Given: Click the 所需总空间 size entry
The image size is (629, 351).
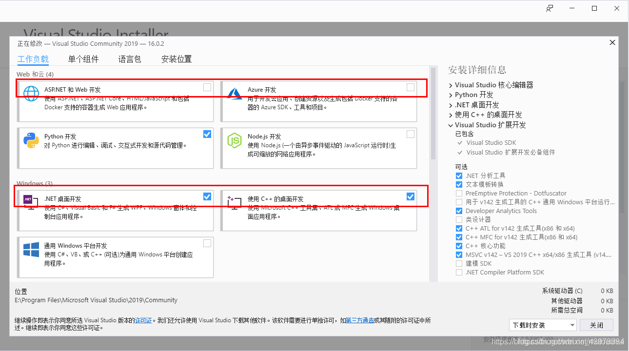Looking at the screenshot, I should coord(582,310).
